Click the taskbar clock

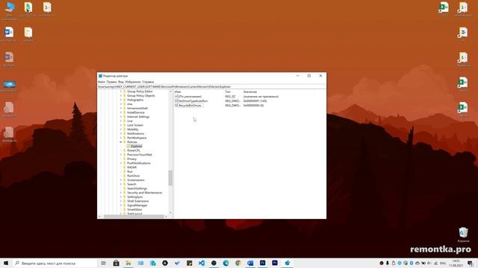[x=456, y=263]
